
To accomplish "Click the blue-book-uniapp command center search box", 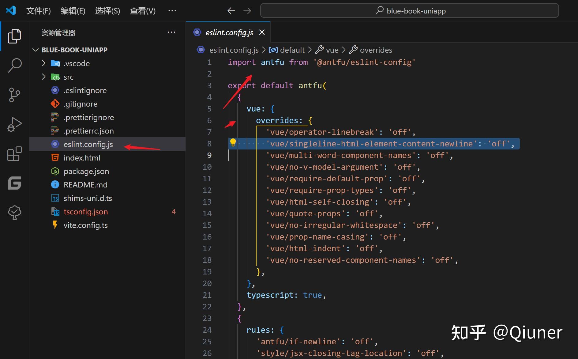I will tap(409, 11).
